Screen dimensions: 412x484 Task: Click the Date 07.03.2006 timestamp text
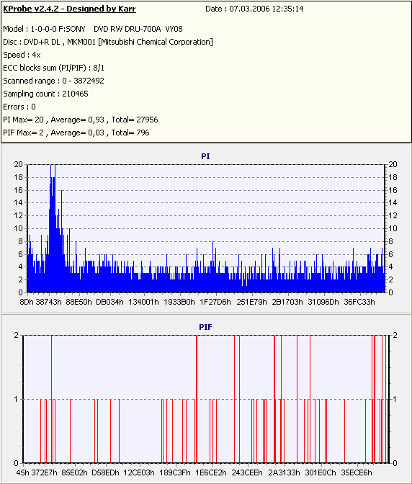click(x=254, y=9)
